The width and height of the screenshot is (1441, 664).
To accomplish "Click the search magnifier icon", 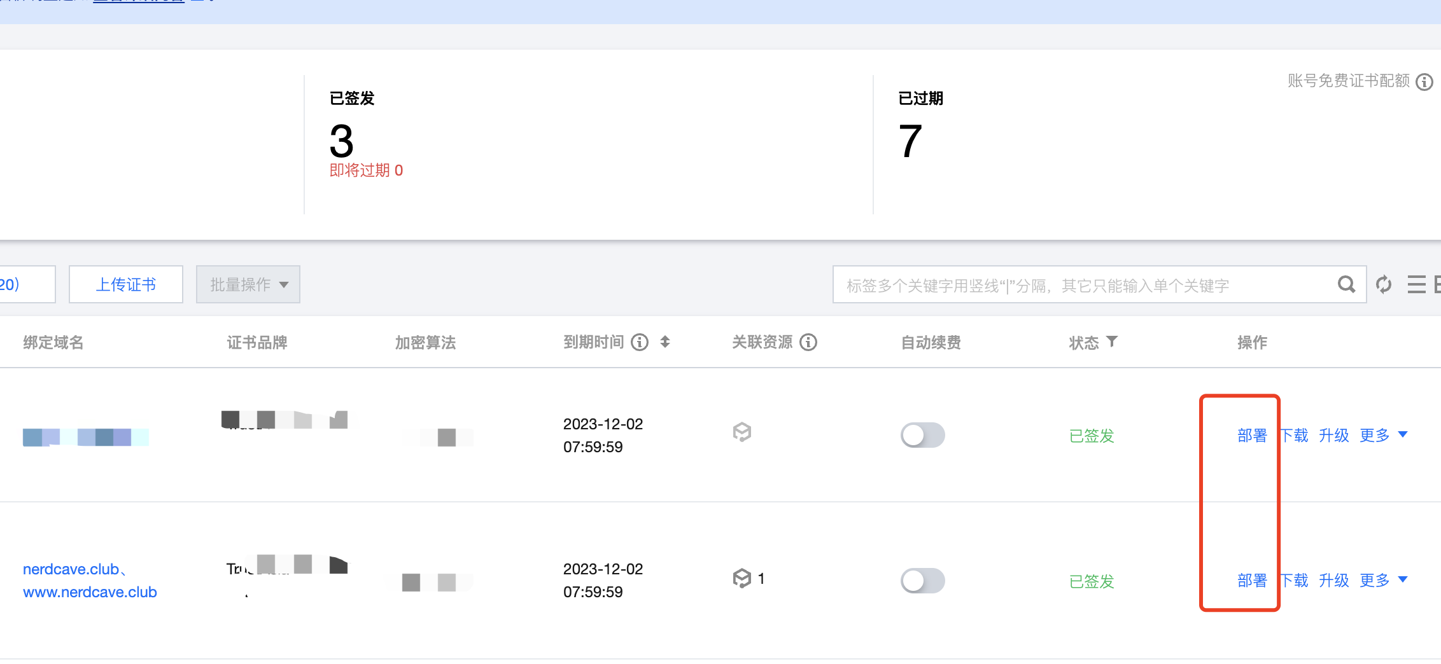I will coord(1346,284).
